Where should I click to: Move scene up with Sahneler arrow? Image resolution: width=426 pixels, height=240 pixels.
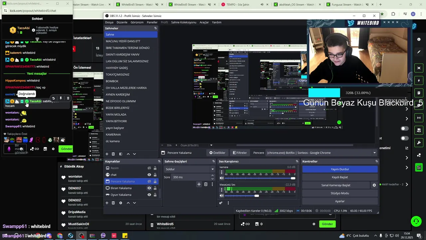click(128, 154)
